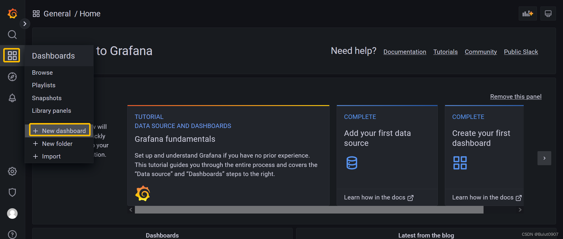Choose New dashboard from the menu

coord(60,131)
